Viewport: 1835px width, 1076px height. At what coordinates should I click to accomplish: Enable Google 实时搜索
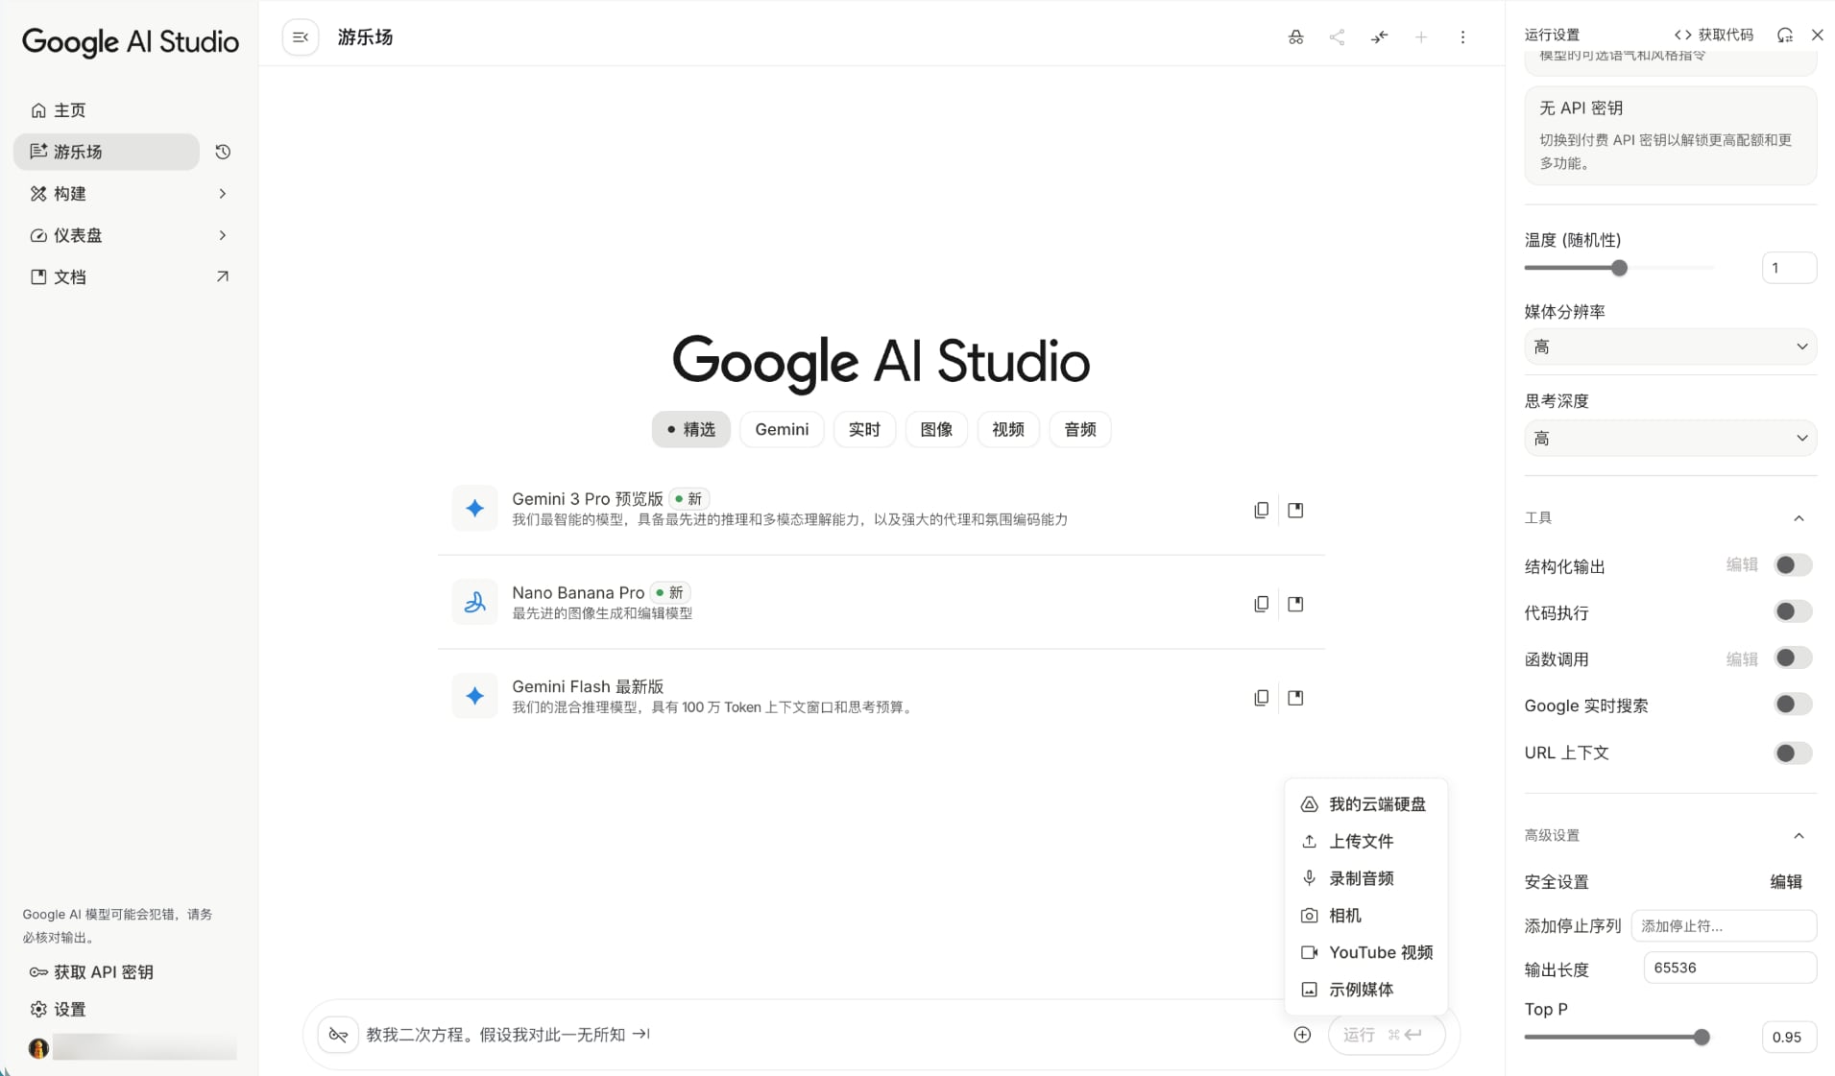point(1792,705)
